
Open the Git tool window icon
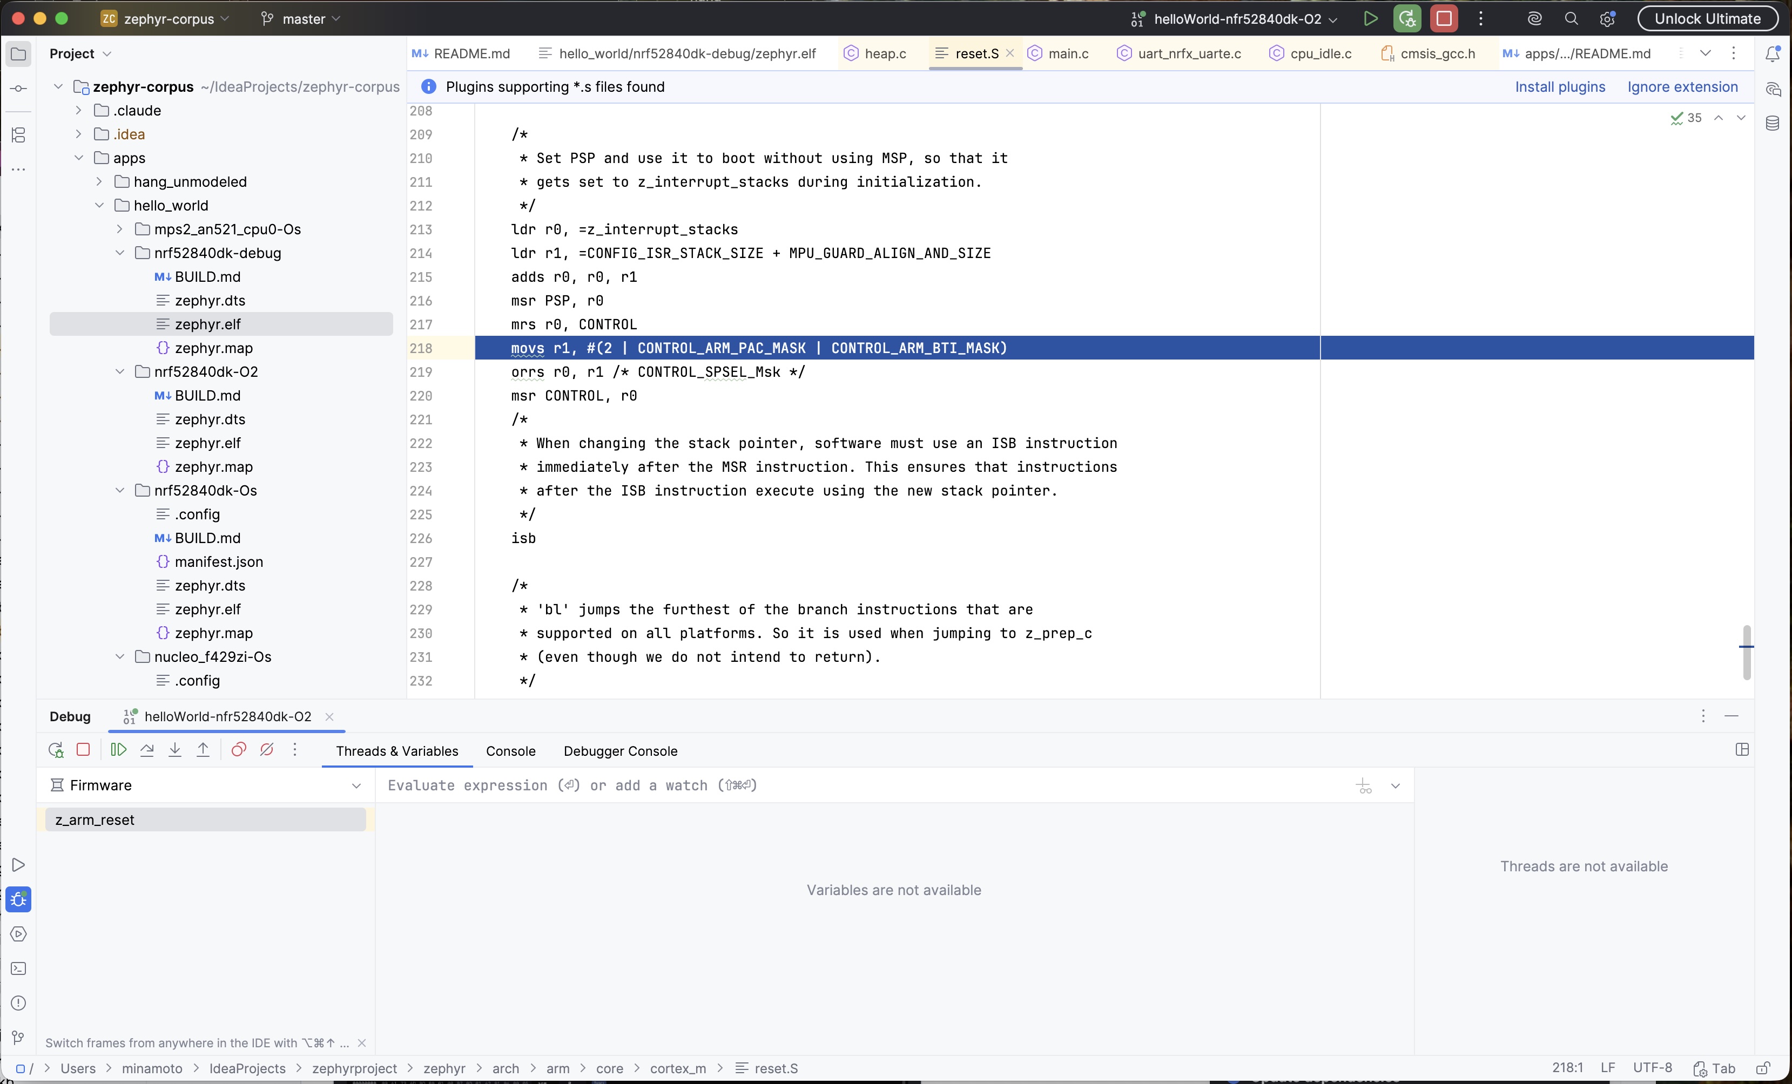[18, 1038]
